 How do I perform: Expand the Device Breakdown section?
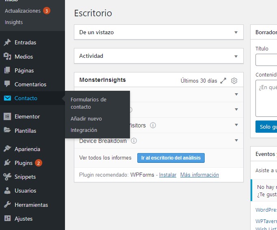click(x=236, y=141)
